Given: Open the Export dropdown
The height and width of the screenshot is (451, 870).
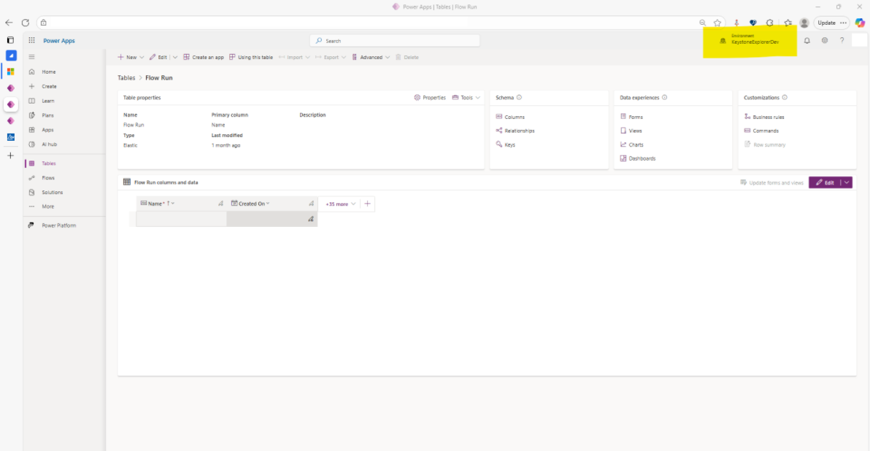Looking at the screenshot, I should tap(331, 57).
